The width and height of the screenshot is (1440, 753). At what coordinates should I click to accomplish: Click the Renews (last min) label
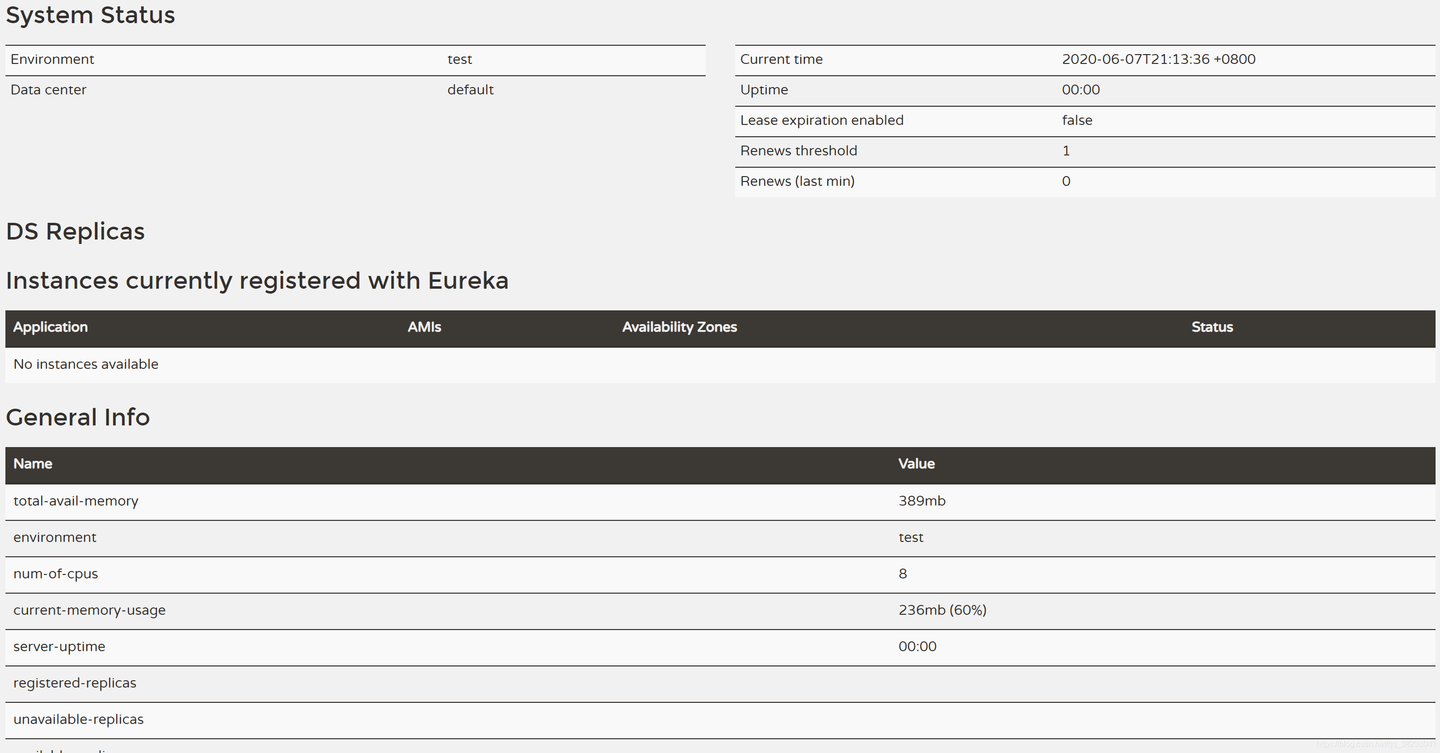(x=797, y=181)
